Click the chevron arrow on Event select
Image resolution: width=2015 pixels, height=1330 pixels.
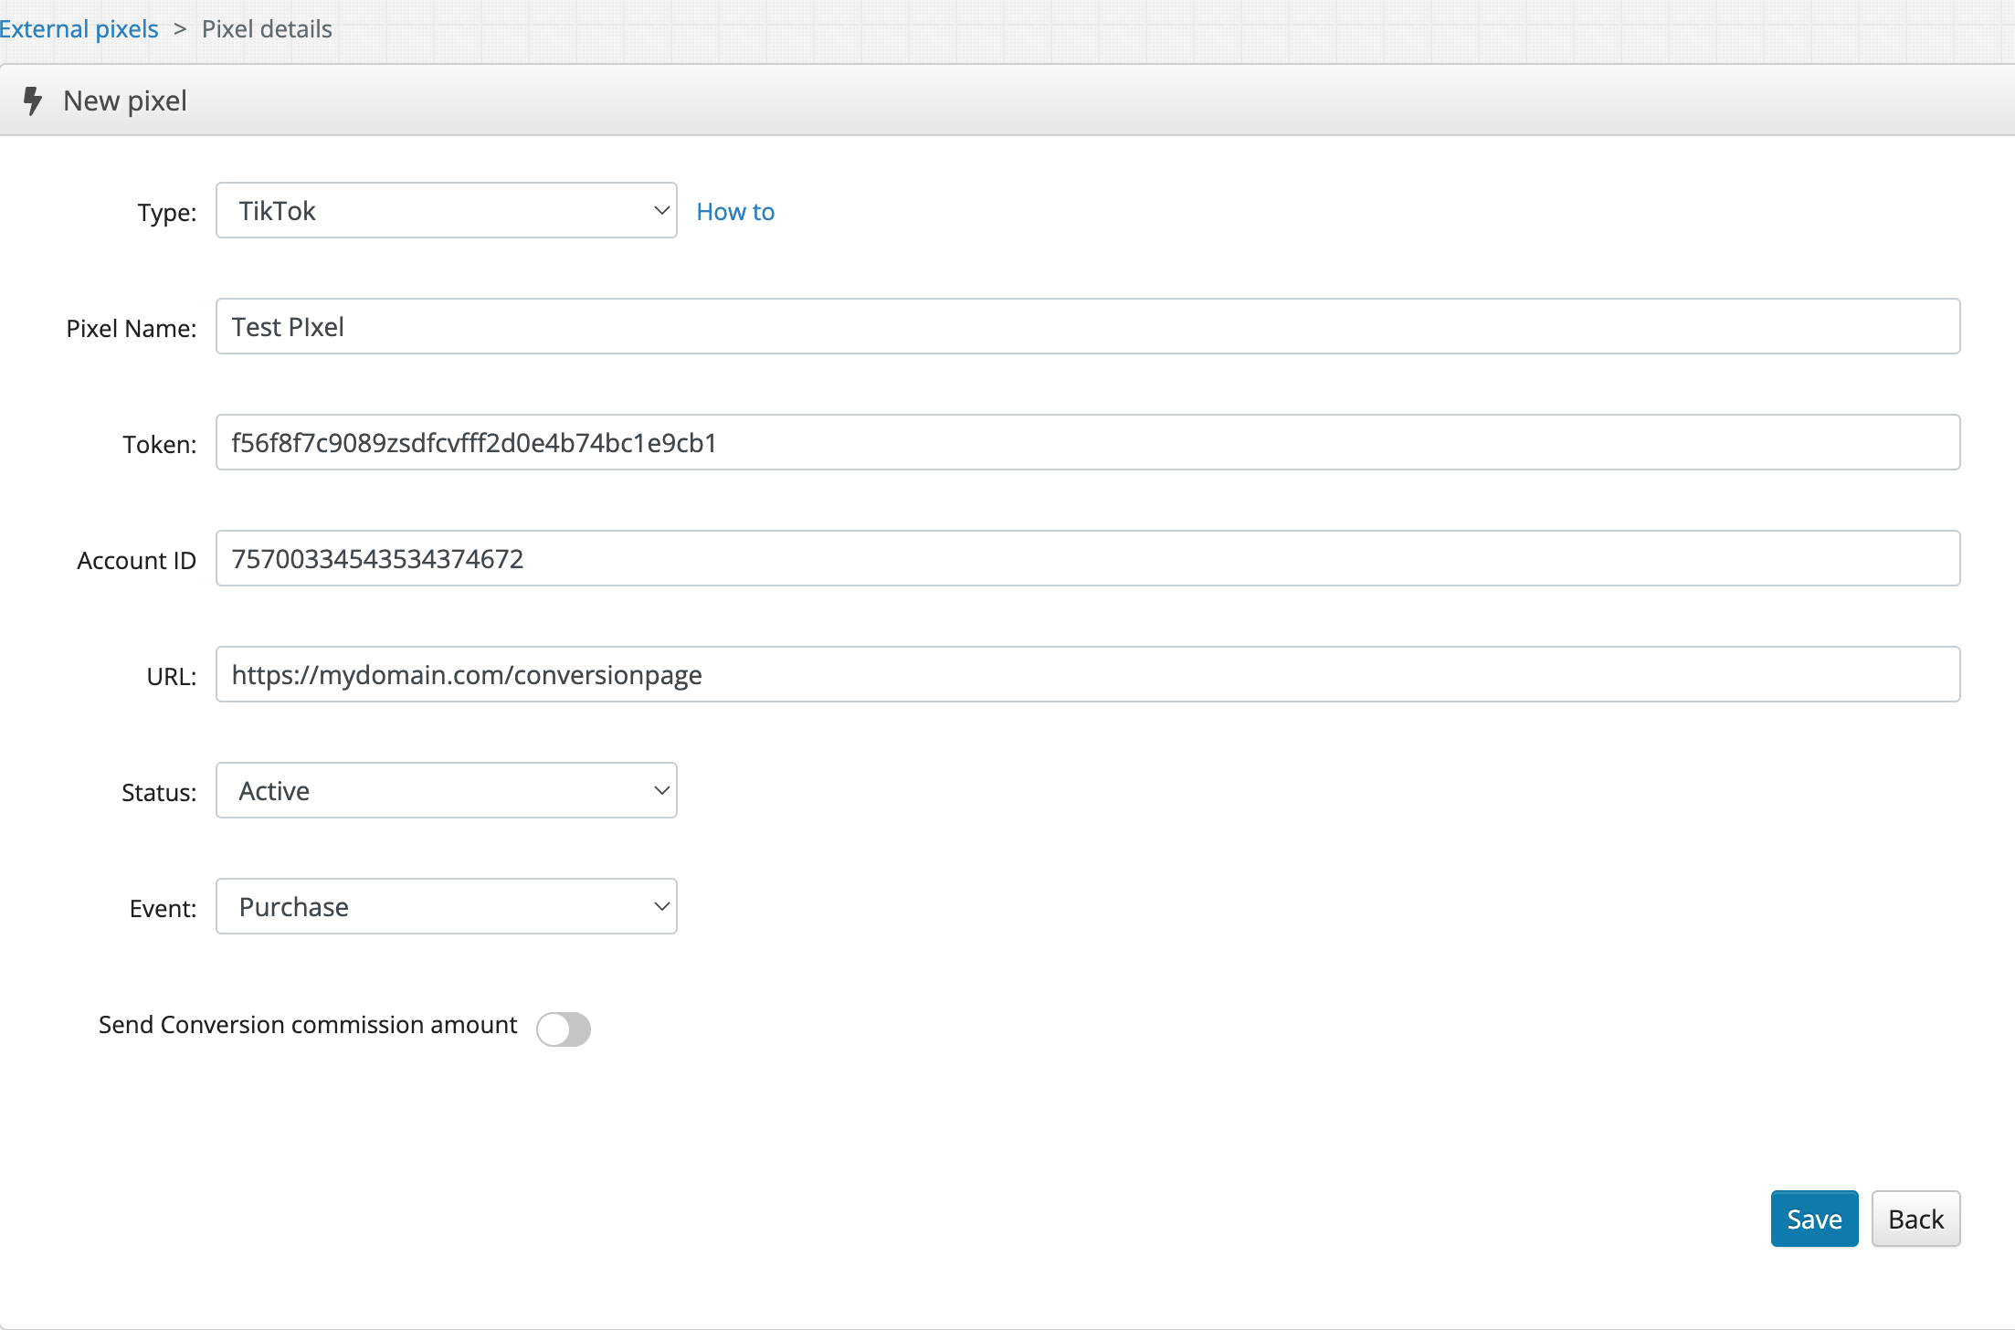(x=661, y=907)
